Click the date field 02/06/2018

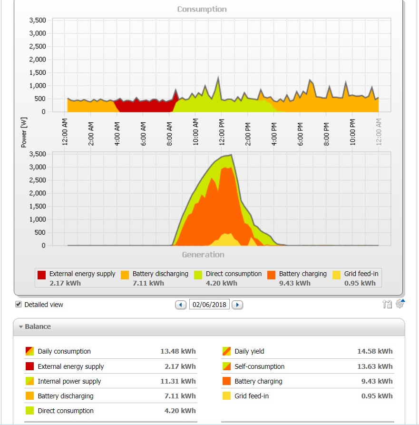[209, 305]
